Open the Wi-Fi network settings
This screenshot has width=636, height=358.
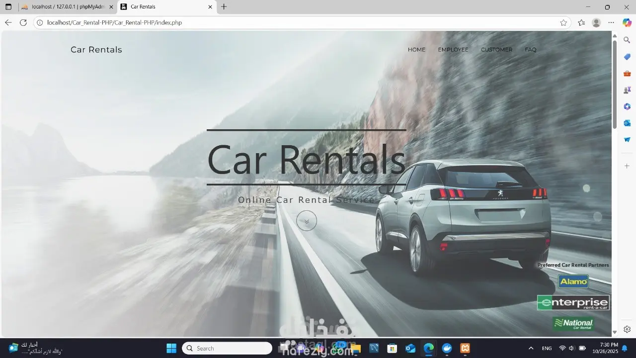[x=562, y=348]
